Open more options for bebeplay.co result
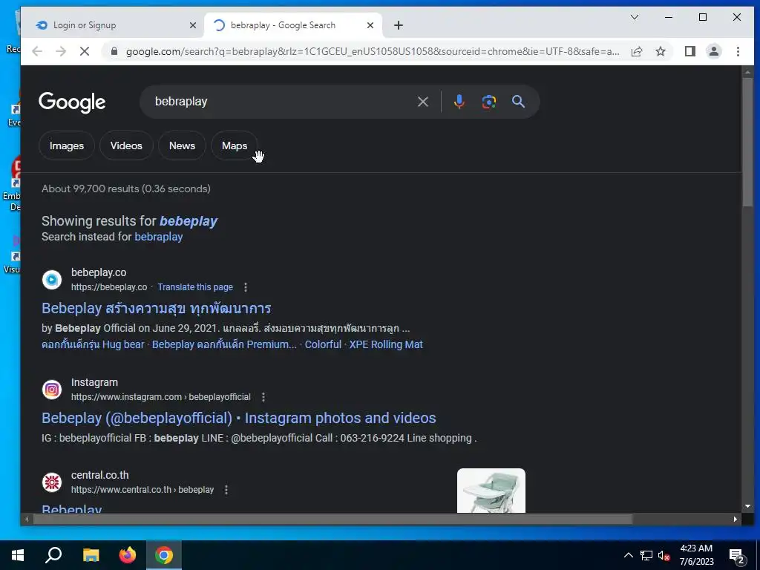The image size is (760, 570). [246, 287]
